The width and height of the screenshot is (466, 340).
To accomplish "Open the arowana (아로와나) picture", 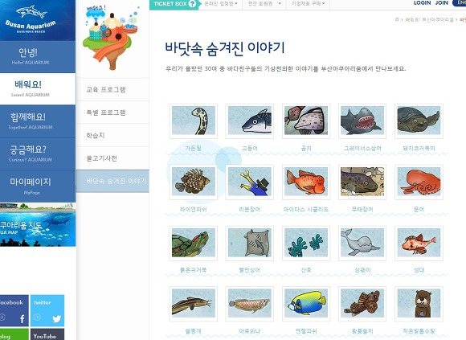I will [x=249, y=304].
